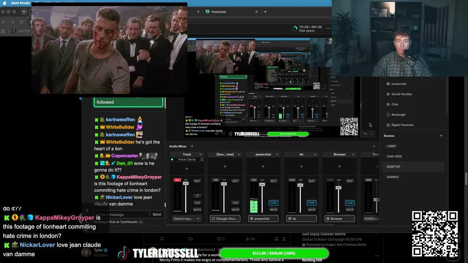Toggle the Voice Clarity effect indicator
The image size is (468, 263).
pos(172,160)
